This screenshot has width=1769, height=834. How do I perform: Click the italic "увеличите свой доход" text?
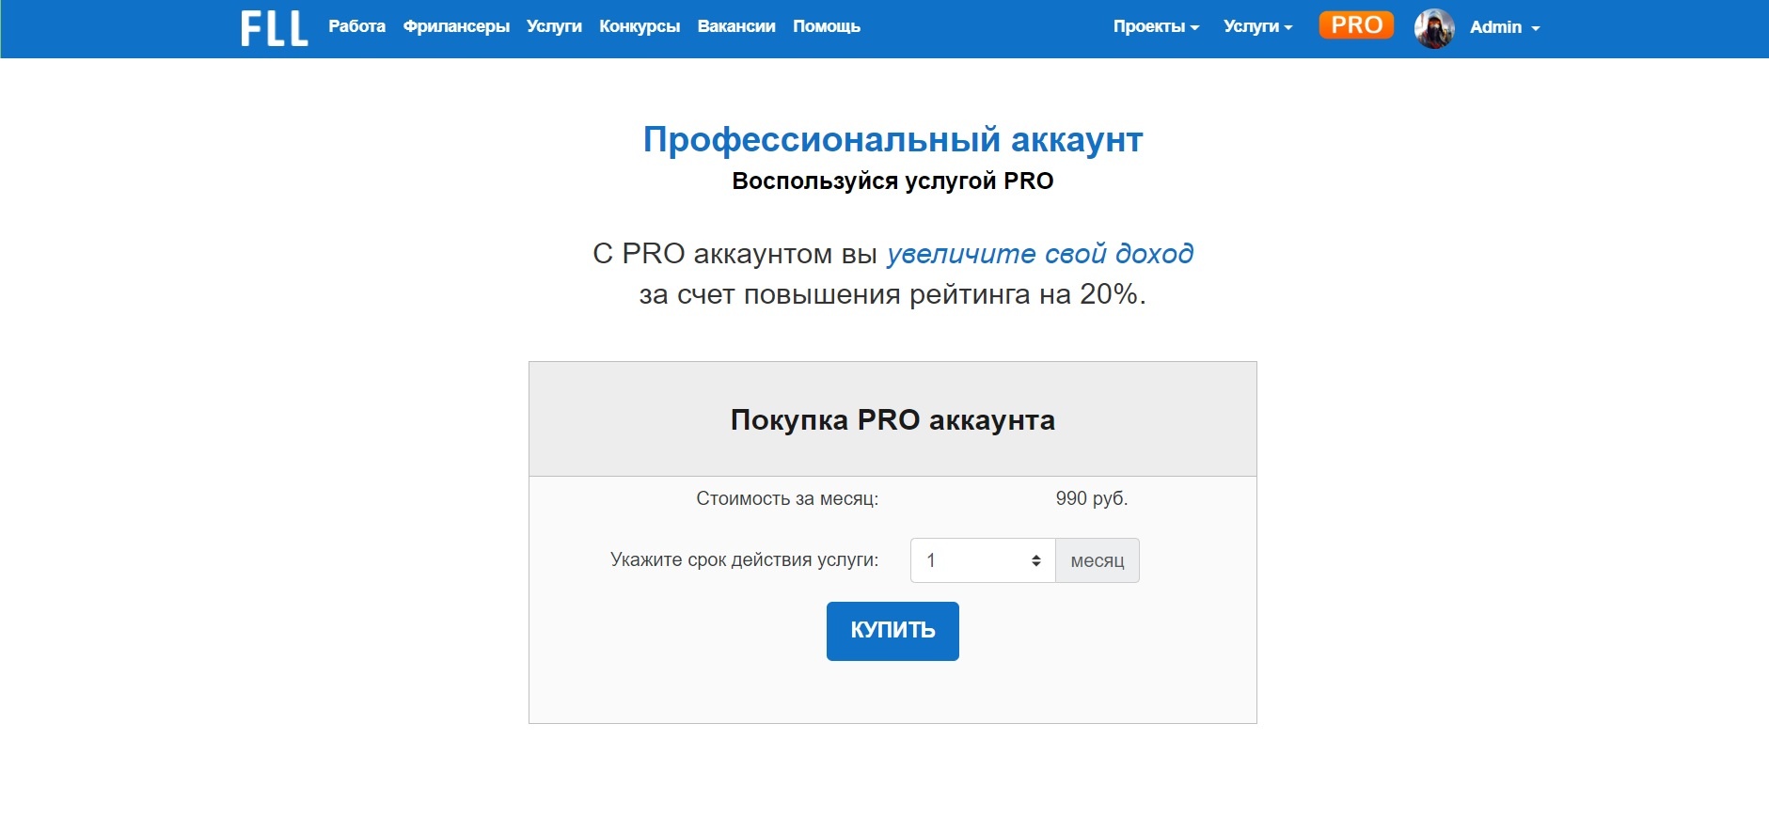1039,254
